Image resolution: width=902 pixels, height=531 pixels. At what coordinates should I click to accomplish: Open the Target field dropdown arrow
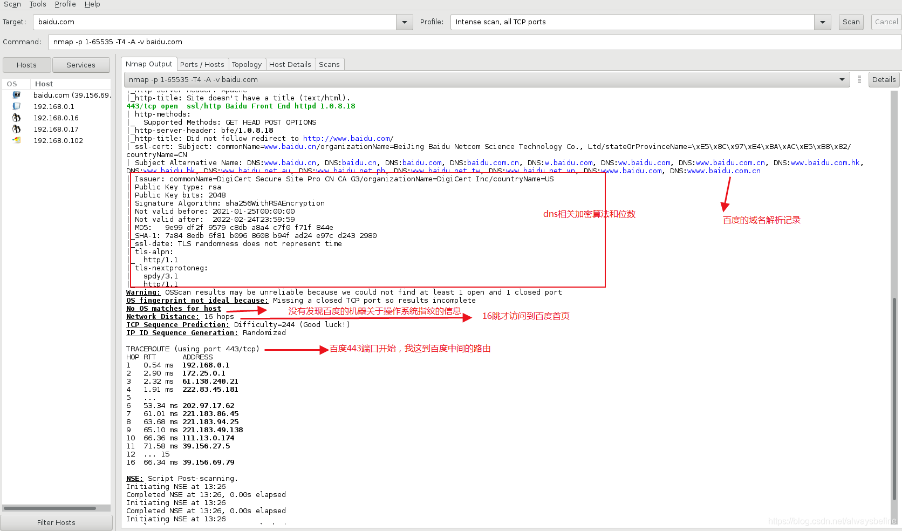[x=404, y=22]
